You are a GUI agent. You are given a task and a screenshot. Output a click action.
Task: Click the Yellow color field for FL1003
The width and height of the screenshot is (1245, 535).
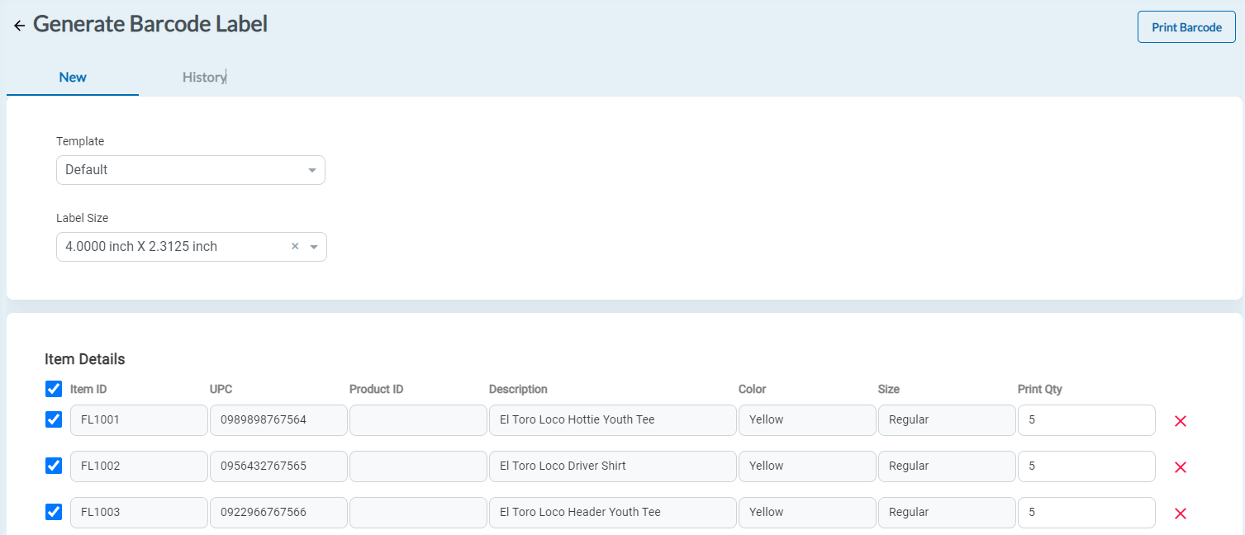coord(807,513)
